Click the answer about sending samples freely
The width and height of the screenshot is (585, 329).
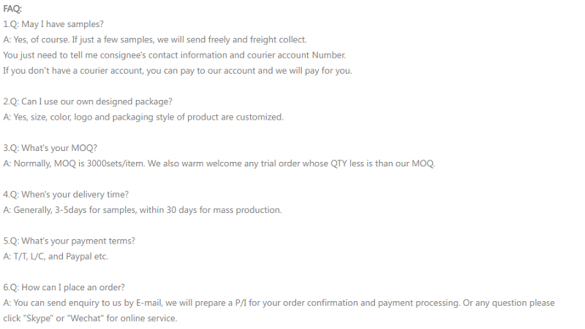coord(155,39)
